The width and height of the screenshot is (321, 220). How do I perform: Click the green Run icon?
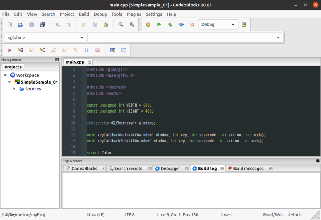(x=159, y=25)
